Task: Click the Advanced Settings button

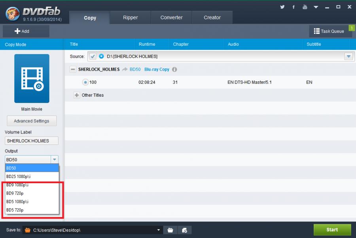Action: click(x=32, y=121)
